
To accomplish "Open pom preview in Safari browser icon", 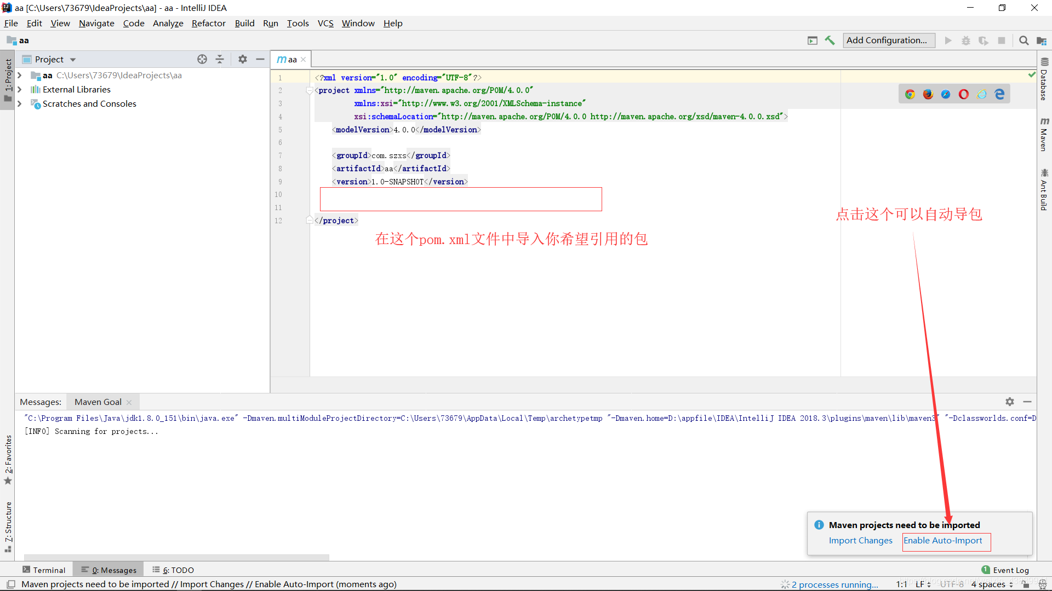I will pos(946,94).
